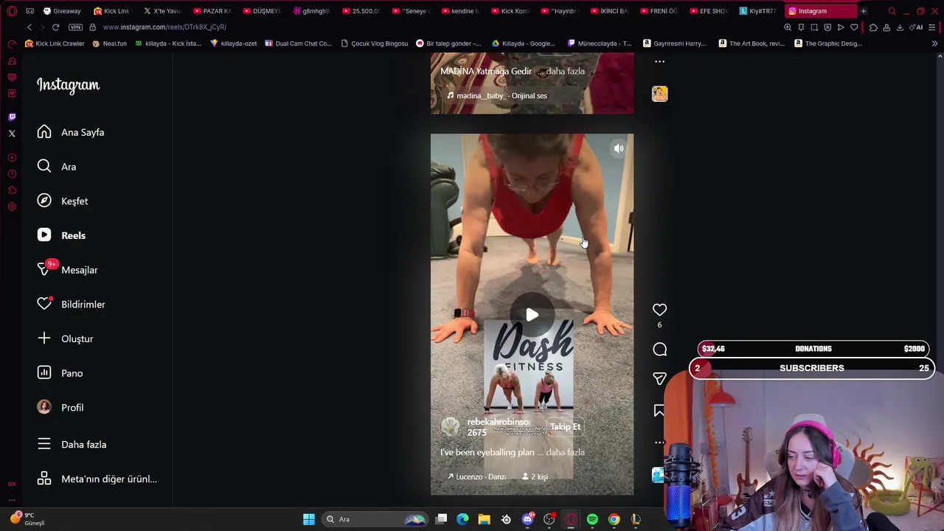
Task: Open options of the previous reel above
Action: tap(659, 61)
